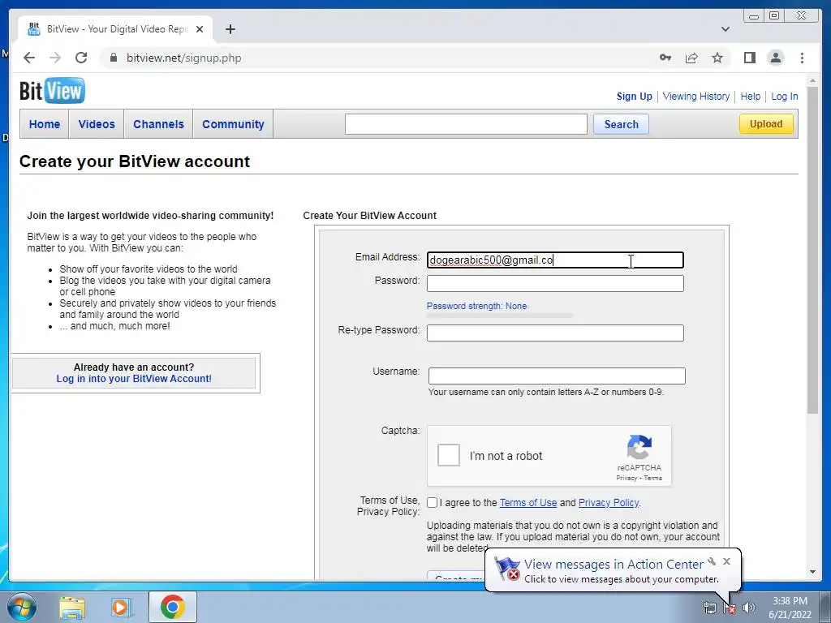Click the Re-type Password field
The height and width of the screenshot is (623, 831).
pyautogui.click(x=555, y=333)
